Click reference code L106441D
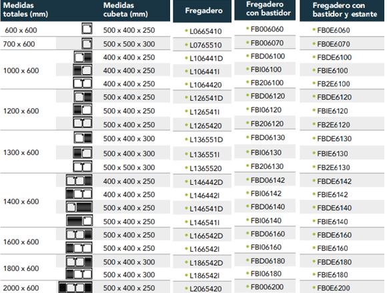The width and height of the screenshot is (387, 293). coord(206,59)
